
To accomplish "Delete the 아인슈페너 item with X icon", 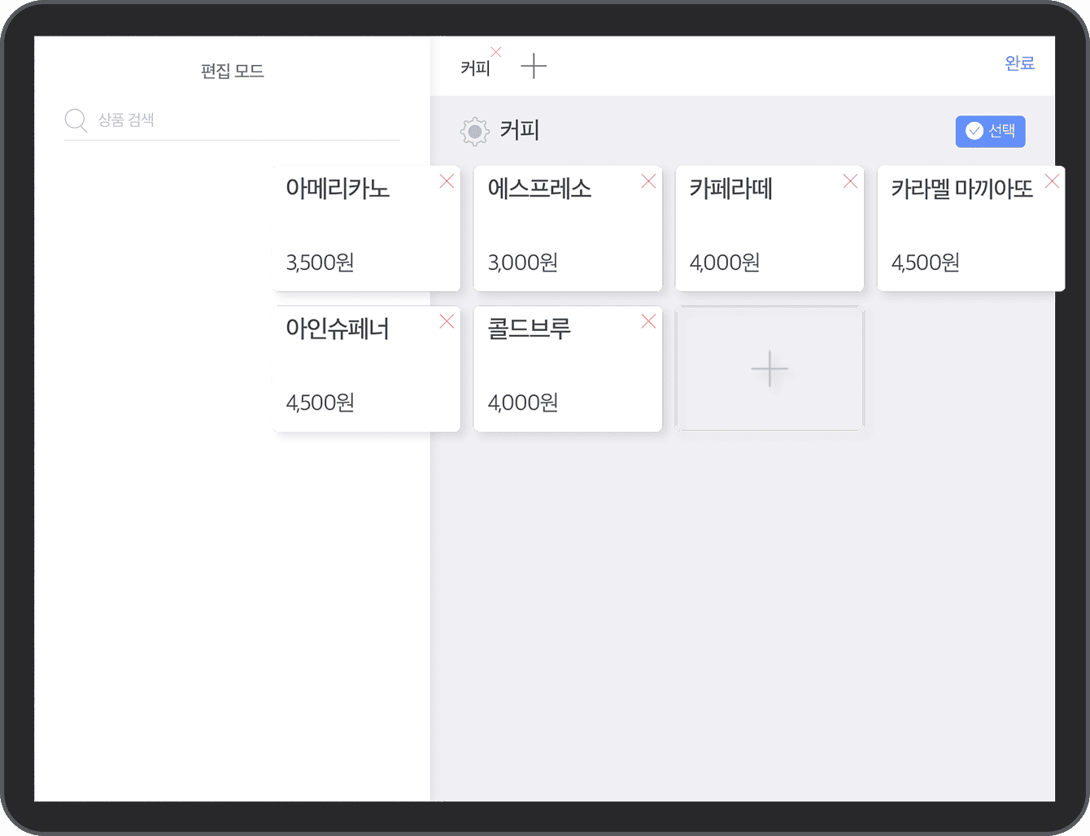I will coord(447,321).
